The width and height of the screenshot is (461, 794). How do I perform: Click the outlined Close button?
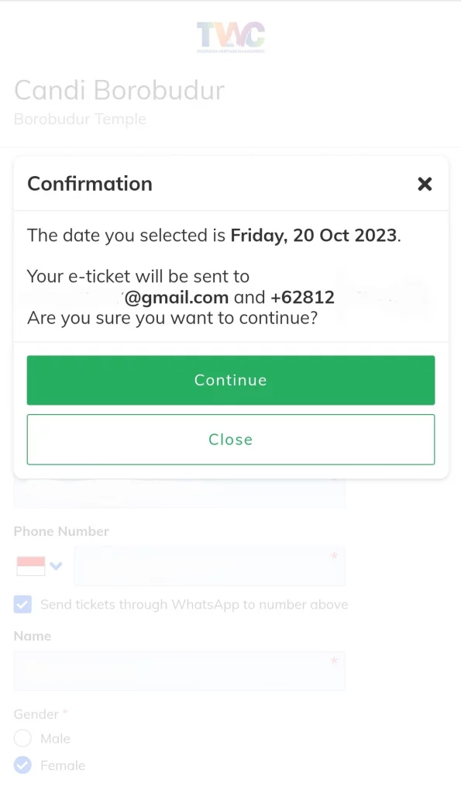(x=231, y=439)
